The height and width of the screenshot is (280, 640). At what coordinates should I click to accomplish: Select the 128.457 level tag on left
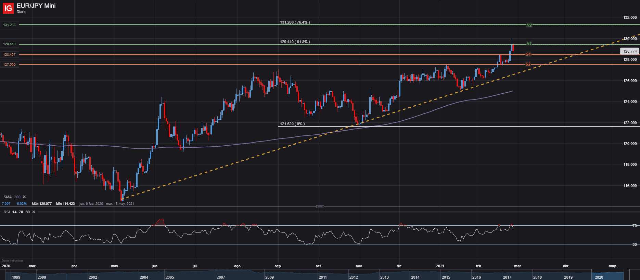10,55
